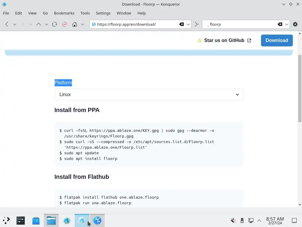Click the removable device tray icon

(x=242, y=220)
